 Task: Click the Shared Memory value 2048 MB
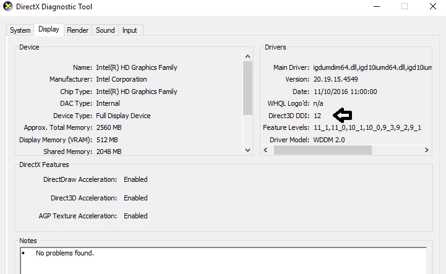click(109, 152)
